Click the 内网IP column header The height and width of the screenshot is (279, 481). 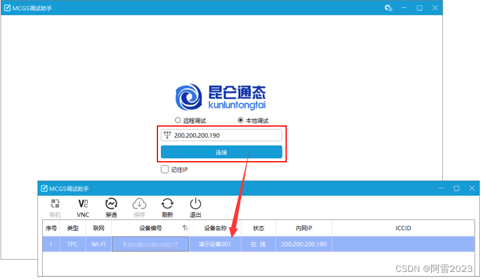pos(304,228)
